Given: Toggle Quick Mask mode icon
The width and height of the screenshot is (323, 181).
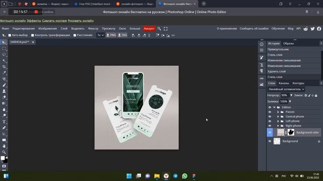Looking at the screenshot, I should tap(4, 166).
